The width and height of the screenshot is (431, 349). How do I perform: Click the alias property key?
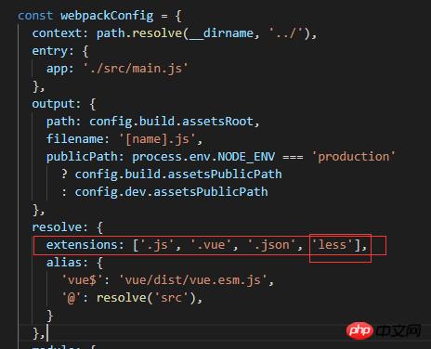(x=63, y=263)
